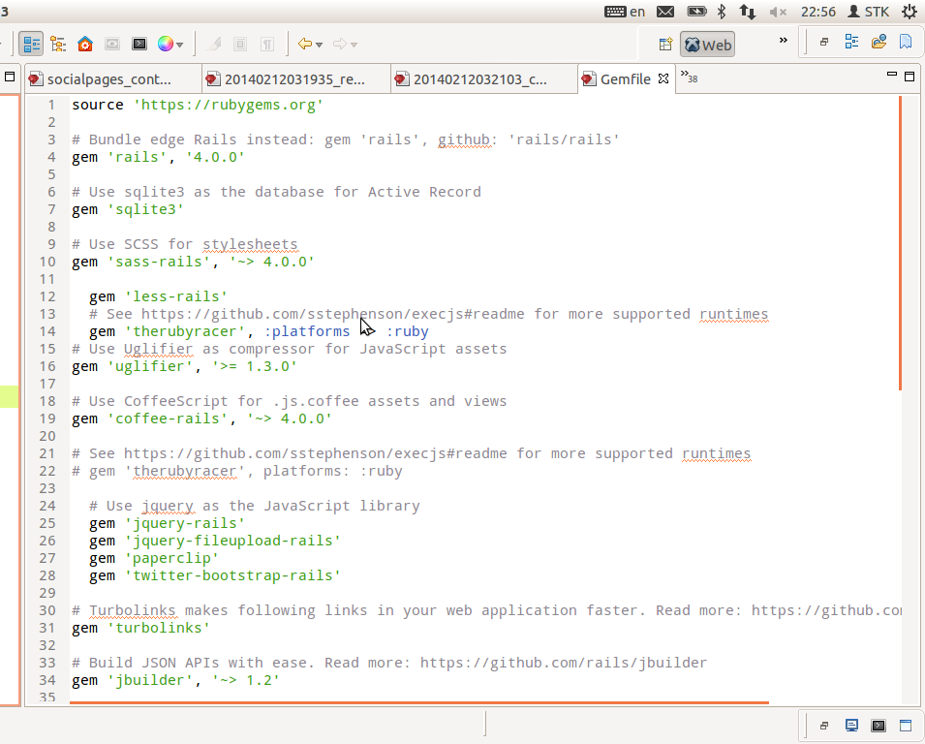This screenshot has width=925, height=744.
Task: Click gem 'twitter-bootstrap-rails' line
Action: click(215, 575)
